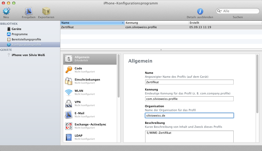262x151 pixels.
Task: Click the WLAN wifi signal icon
Action: [x=69, y=92]
